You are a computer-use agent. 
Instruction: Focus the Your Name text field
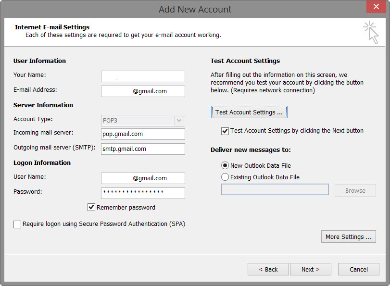point(143,76)
